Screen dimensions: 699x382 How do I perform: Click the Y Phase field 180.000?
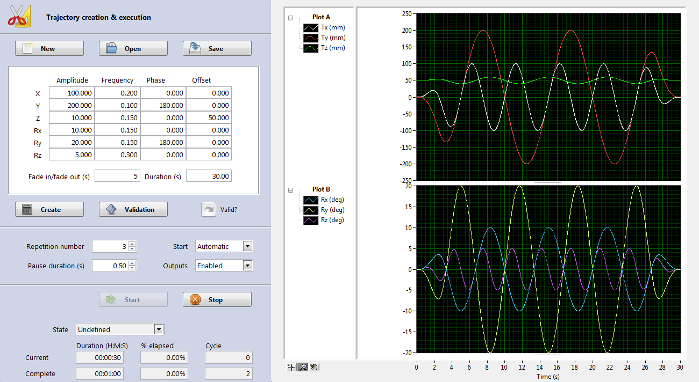(163, 105)
